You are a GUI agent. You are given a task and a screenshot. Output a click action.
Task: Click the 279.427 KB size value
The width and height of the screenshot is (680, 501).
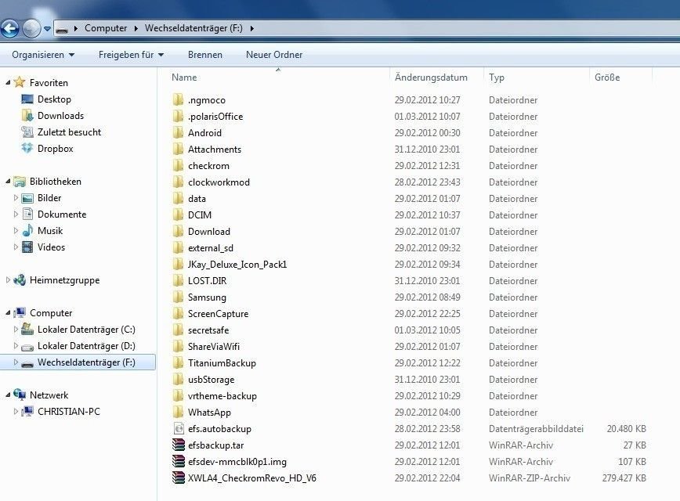click(x=624, y=478)
